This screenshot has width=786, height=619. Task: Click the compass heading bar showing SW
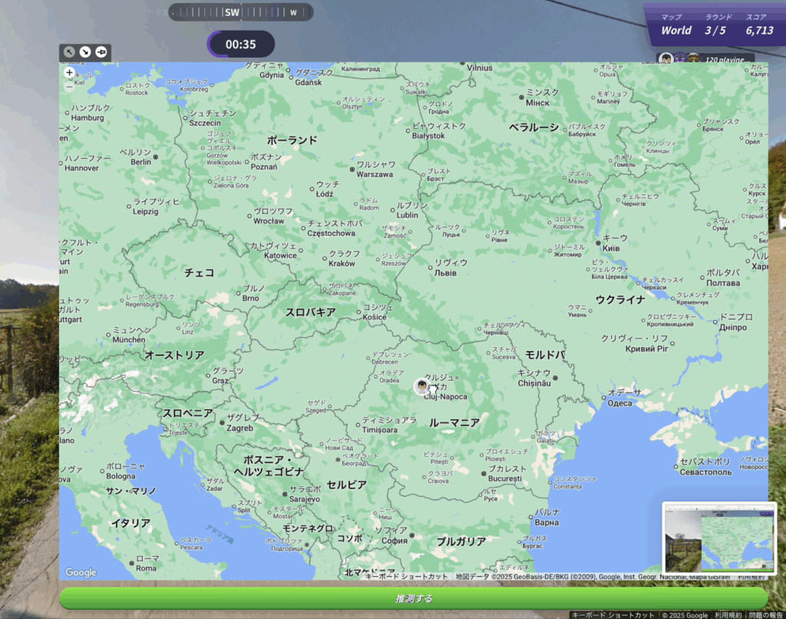click(x=240, y=12)
